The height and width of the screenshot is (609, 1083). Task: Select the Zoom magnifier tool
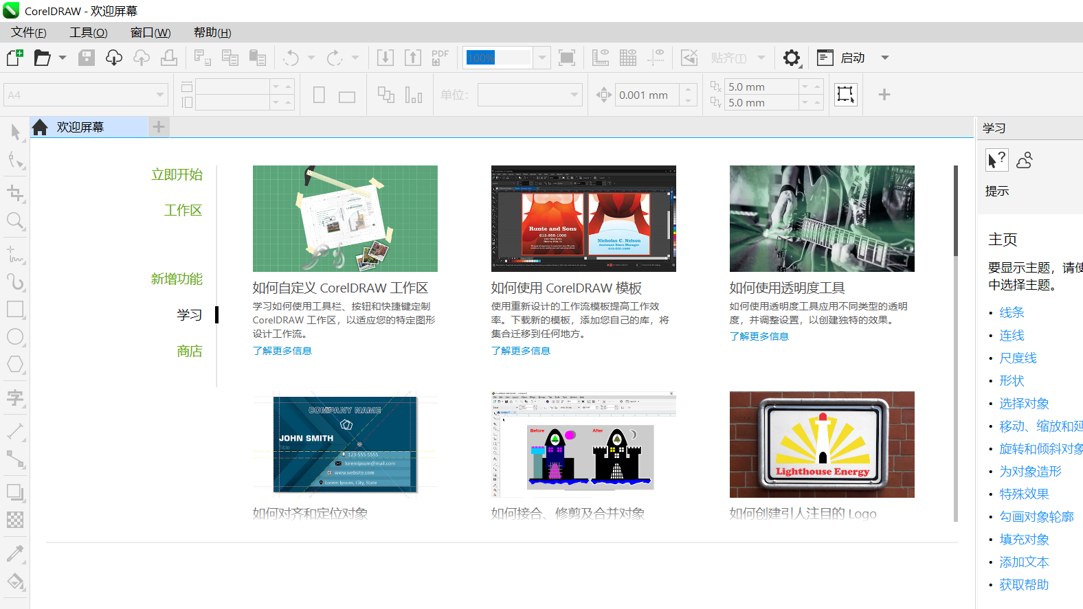15,221
